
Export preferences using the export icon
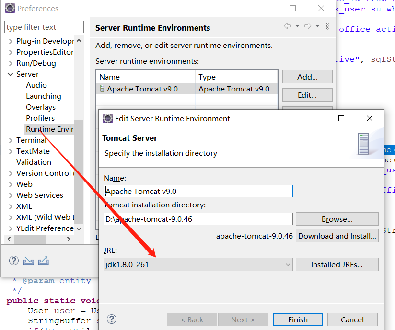[43, 261]
